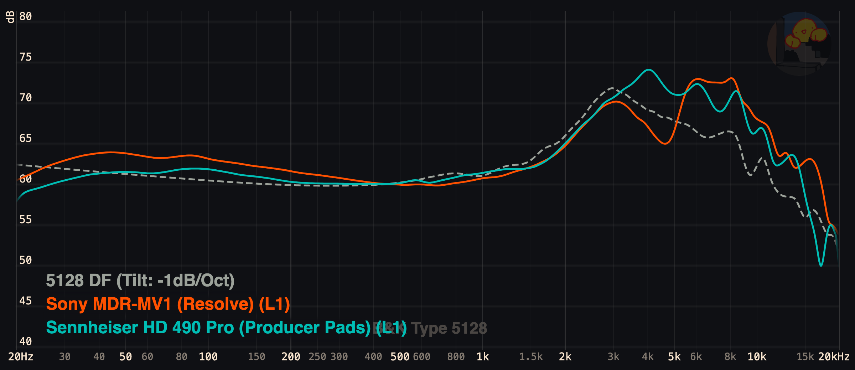The width and height of the screenshot is (855, 370).
Task: Click the 15k frequency axis label
Action: 805,357
